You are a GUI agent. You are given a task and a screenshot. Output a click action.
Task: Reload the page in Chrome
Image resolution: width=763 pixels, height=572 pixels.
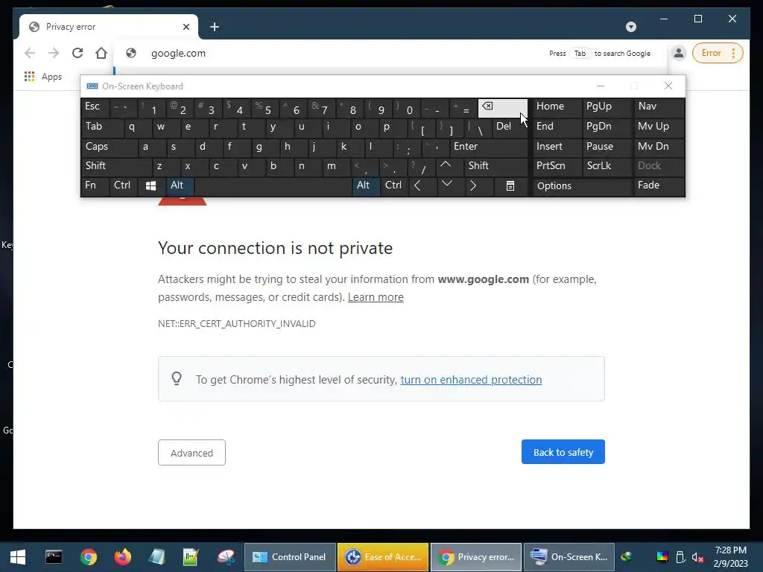tap(77, 53)
